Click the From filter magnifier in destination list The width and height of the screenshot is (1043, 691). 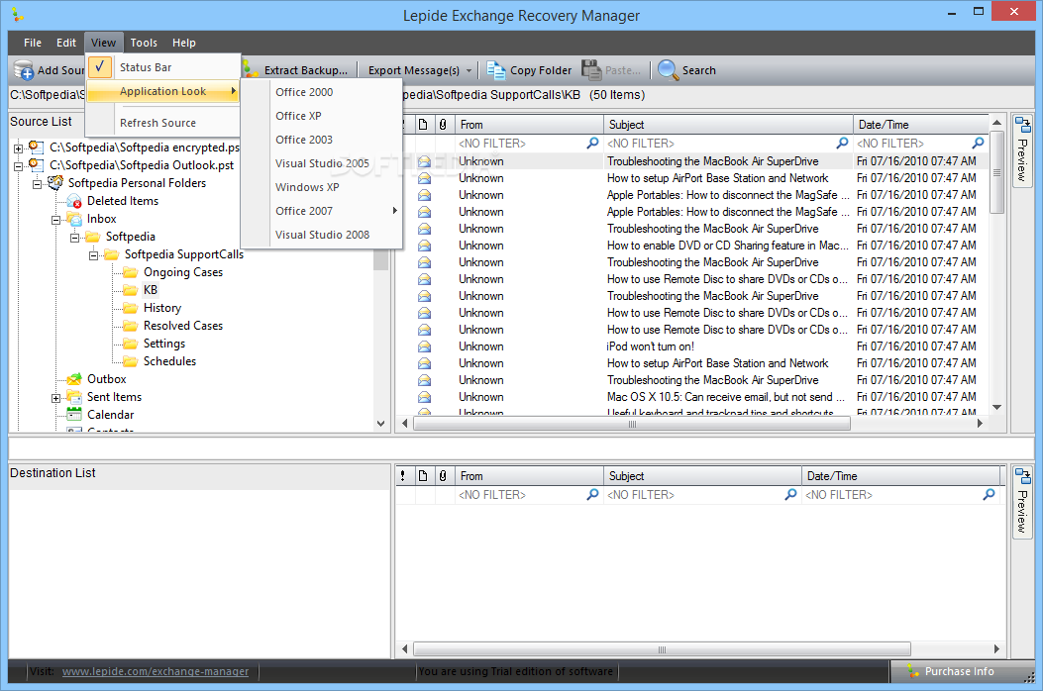click(592, 495)
